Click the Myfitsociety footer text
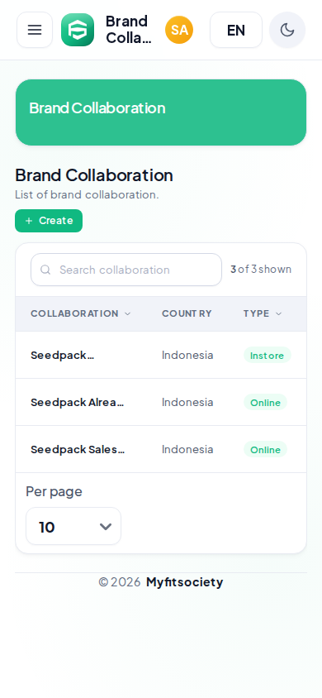The image size is (322, 698). (185, 582)
